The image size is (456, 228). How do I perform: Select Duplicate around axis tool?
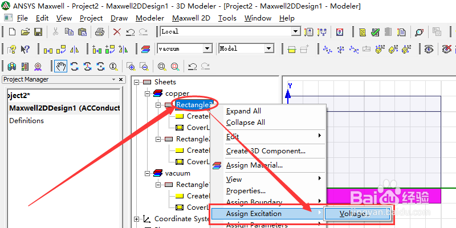click(x=110, y=50)
